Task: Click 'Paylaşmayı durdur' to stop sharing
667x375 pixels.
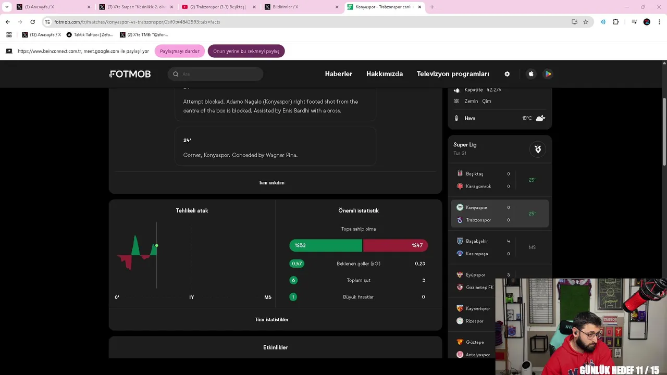Action: tap(180, 51)
